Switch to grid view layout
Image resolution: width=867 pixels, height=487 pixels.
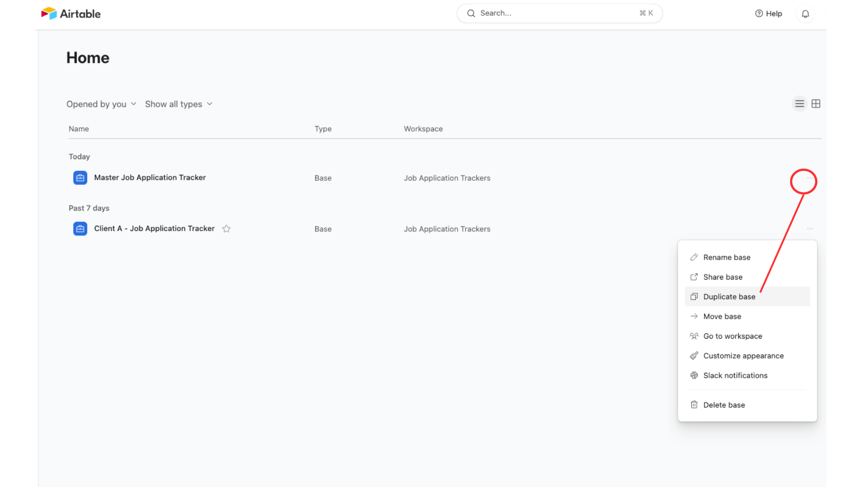coord(816,104)
